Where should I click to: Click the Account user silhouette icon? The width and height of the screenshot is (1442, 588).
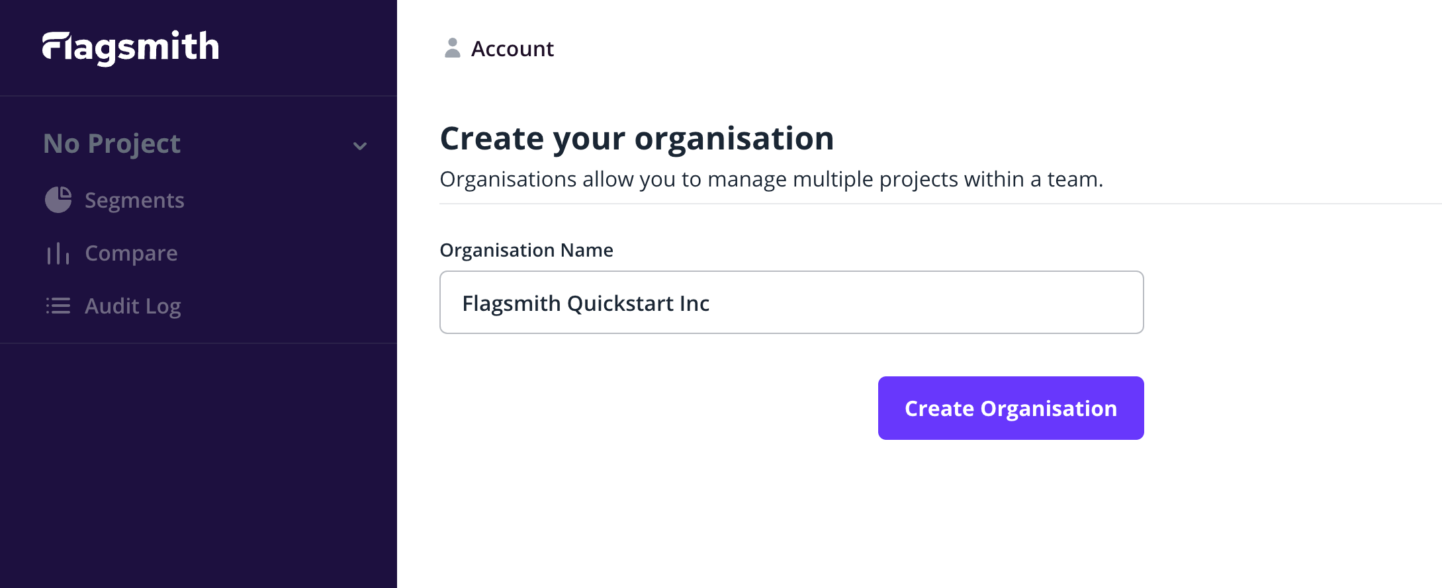(453, 48)
